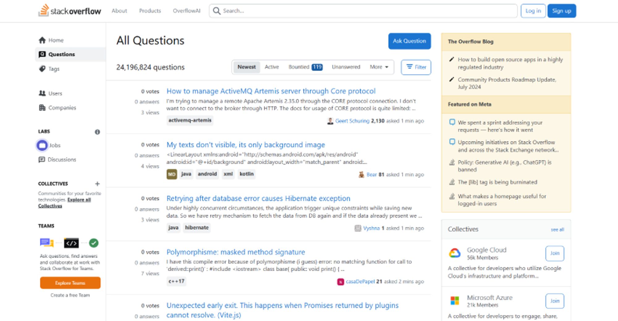Click the Google Cloud collective logo
This screenshot has width=618, height=321.
point(455,253)
